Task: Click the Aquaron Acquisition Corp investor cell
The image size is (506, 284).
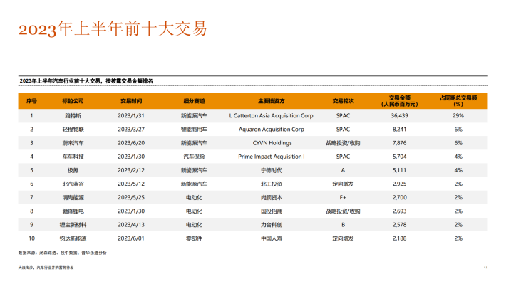Action: coord(271,130)
